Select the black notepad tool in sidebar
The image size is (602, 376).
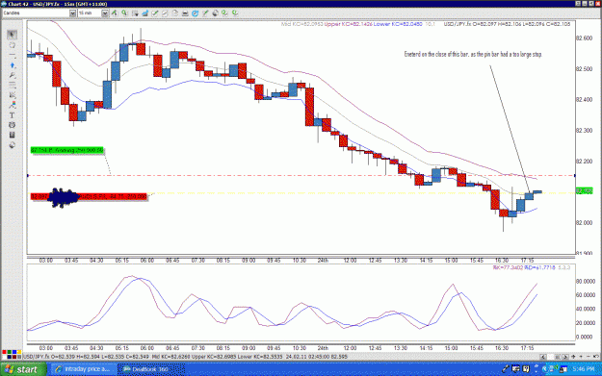click(12, 135)
